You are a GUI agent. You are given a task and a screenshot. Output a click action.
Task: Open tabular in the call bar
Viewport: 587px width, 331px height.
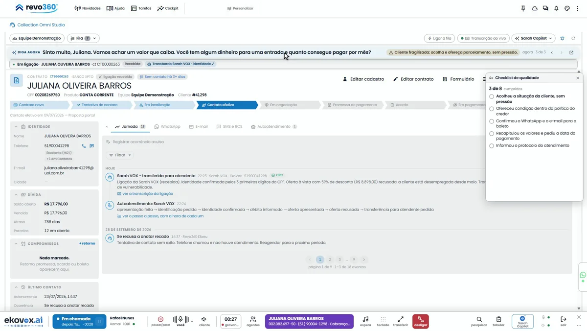(498, 321)
